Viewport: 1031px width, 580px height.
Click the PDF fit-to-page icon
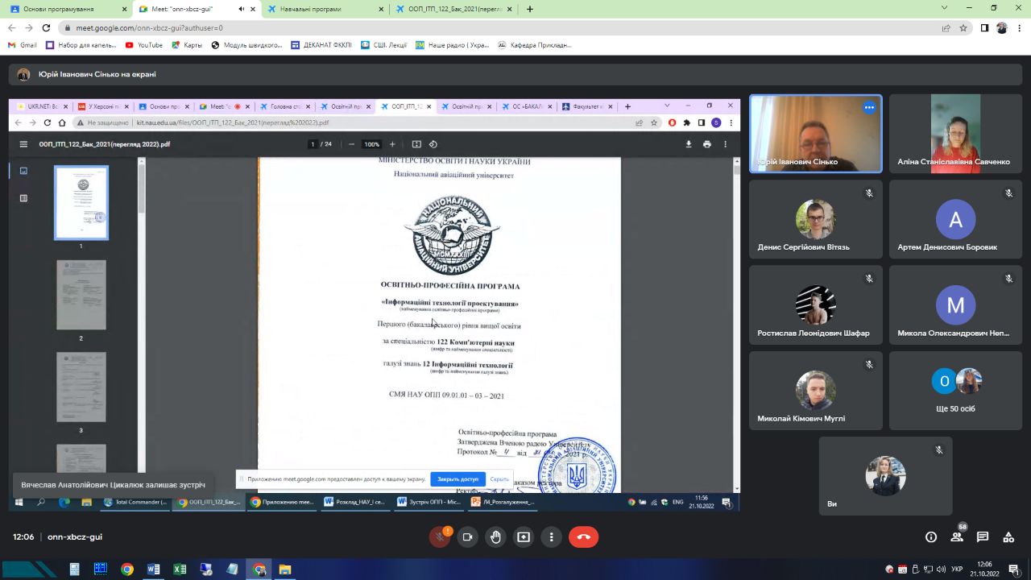416,144
